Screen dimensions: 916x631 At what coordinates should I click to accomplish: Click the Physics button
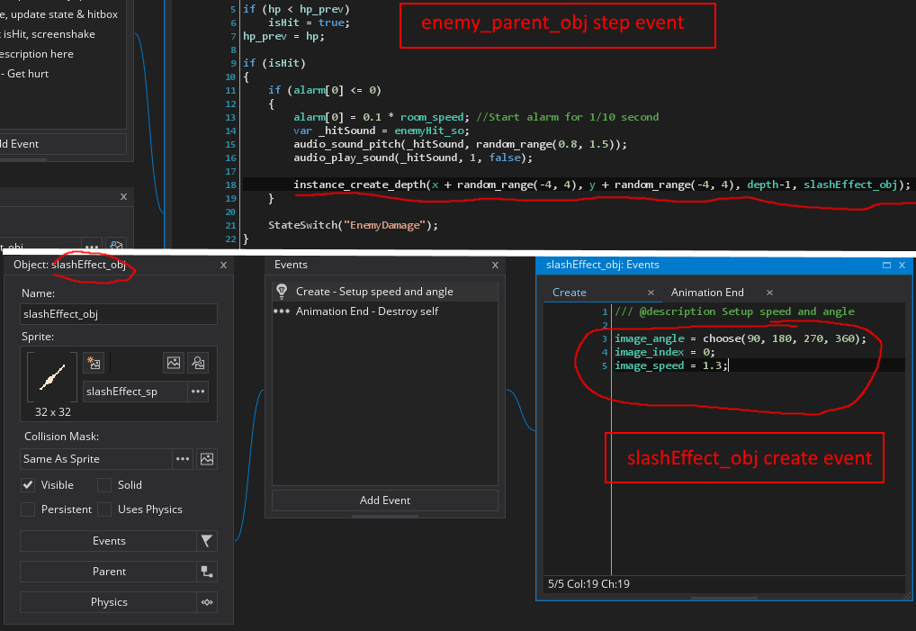tap(109, 602)
